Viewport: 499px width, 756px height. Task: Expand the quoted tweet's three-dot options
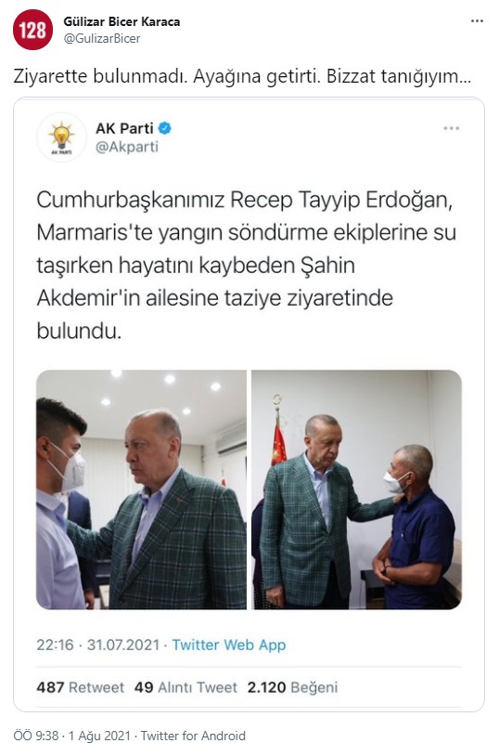[x=452, y=128]
